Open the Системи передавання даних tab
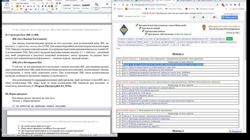The image size is (250, 140). (223, 42)
